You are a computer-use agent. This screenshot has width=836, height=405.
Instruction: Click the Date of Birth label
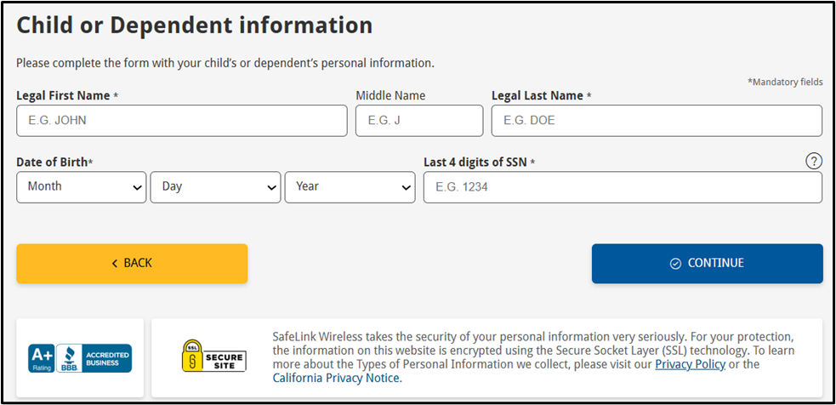point(52,162)
